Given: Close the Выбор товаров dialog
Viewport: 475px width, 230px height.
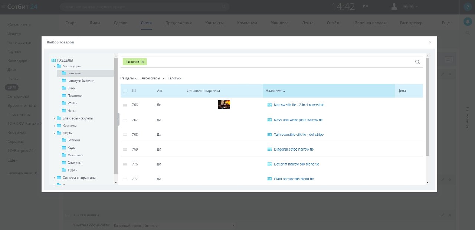Looking at the screenshot, I should click(x=430, y=42).
